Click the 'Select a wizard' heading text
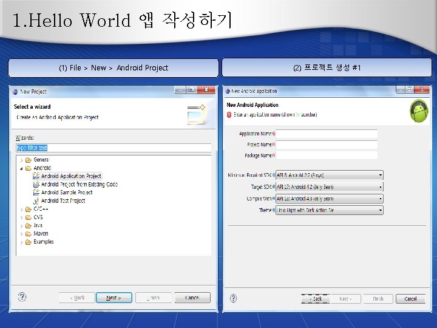This screenshot has width=437, height=328. coord(32,107)
